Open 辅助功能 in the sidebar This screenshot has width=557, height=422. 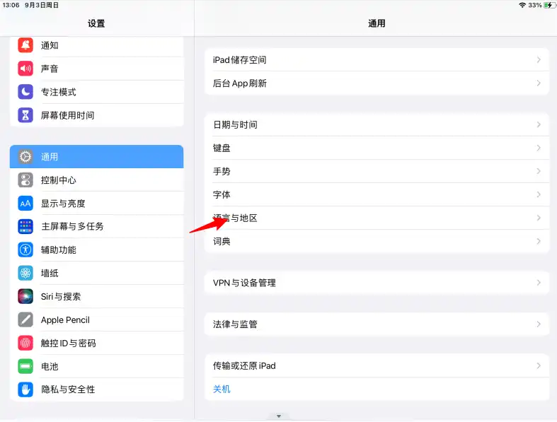click(96, 250)
